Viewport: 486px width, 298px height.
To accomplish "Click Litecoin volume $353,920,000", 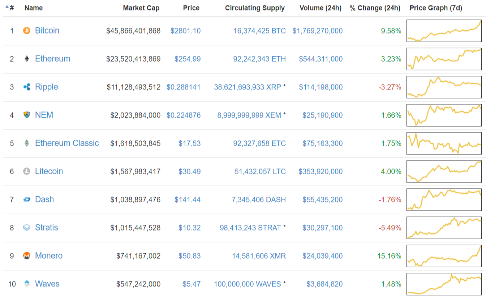I will pyautogui.click(x=321, y=171).
